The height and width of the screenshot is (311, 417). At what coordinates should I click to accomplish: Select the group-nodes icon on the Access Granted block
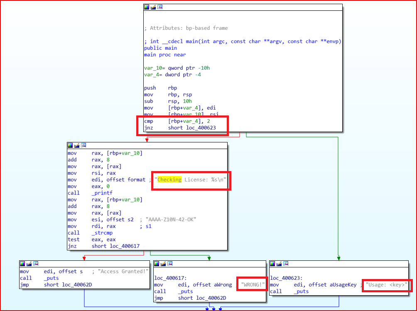click(36, 263)
